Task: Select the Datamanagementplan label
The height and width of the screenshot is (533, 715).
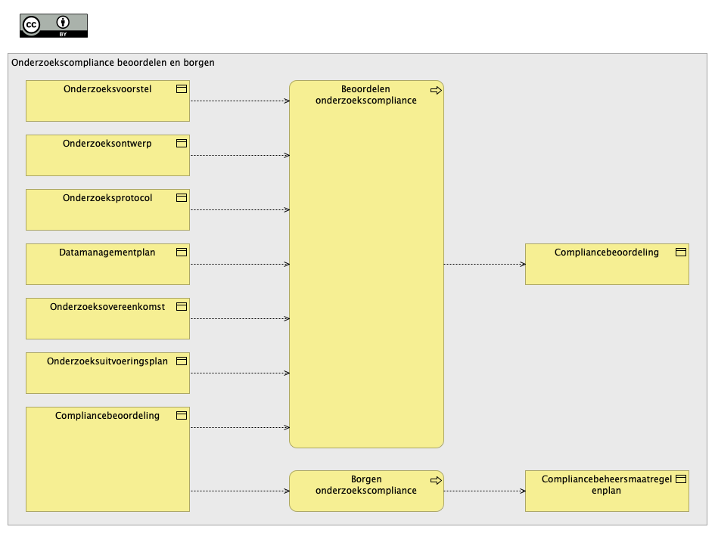Action: tap(107, 253)
